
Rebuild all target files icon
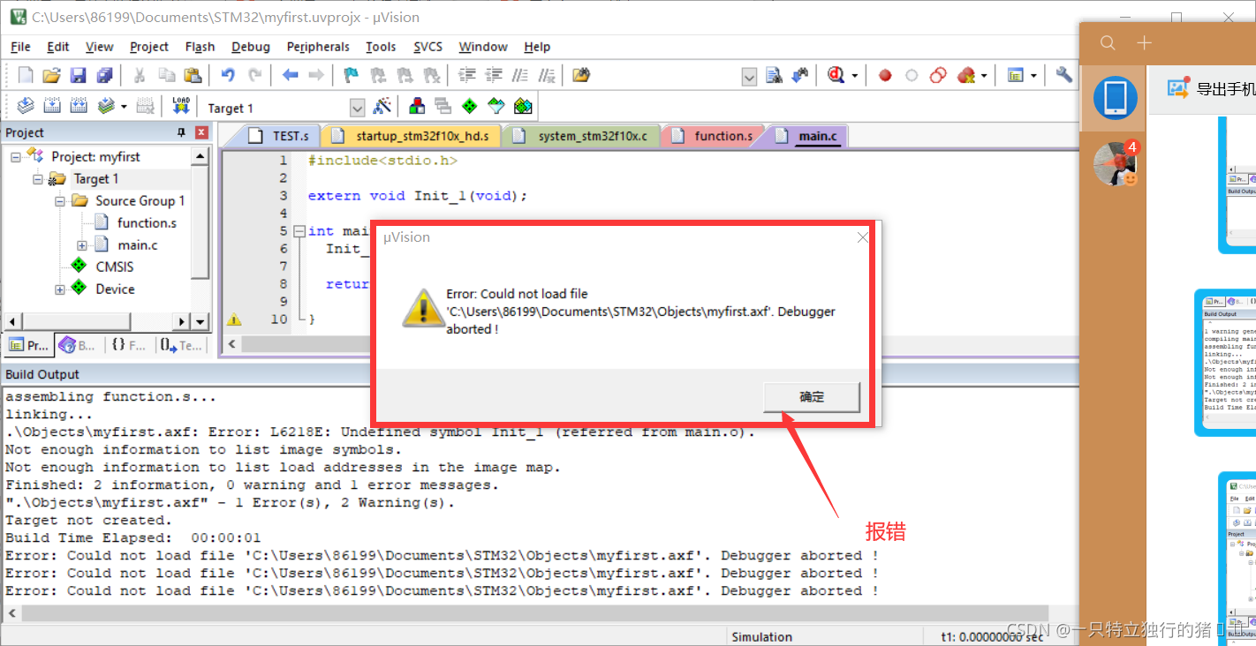click(x=79, y=107)
